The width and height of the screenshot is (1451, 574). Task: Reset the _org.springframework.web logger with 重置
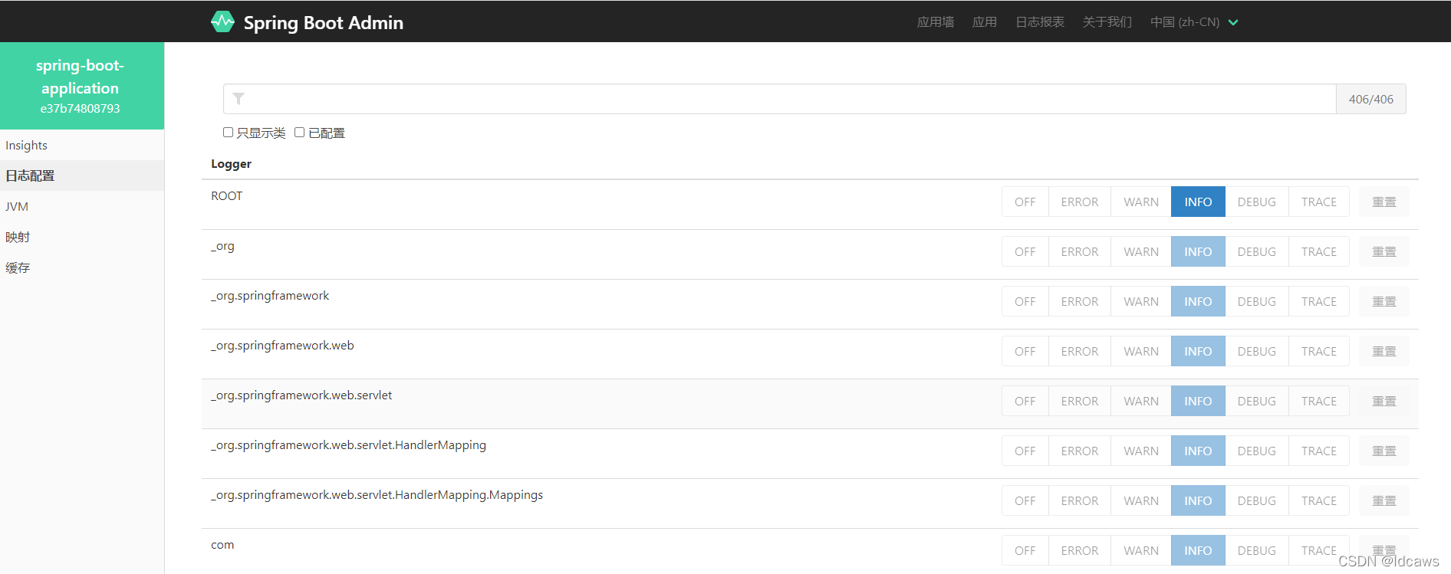point(1384,351)
